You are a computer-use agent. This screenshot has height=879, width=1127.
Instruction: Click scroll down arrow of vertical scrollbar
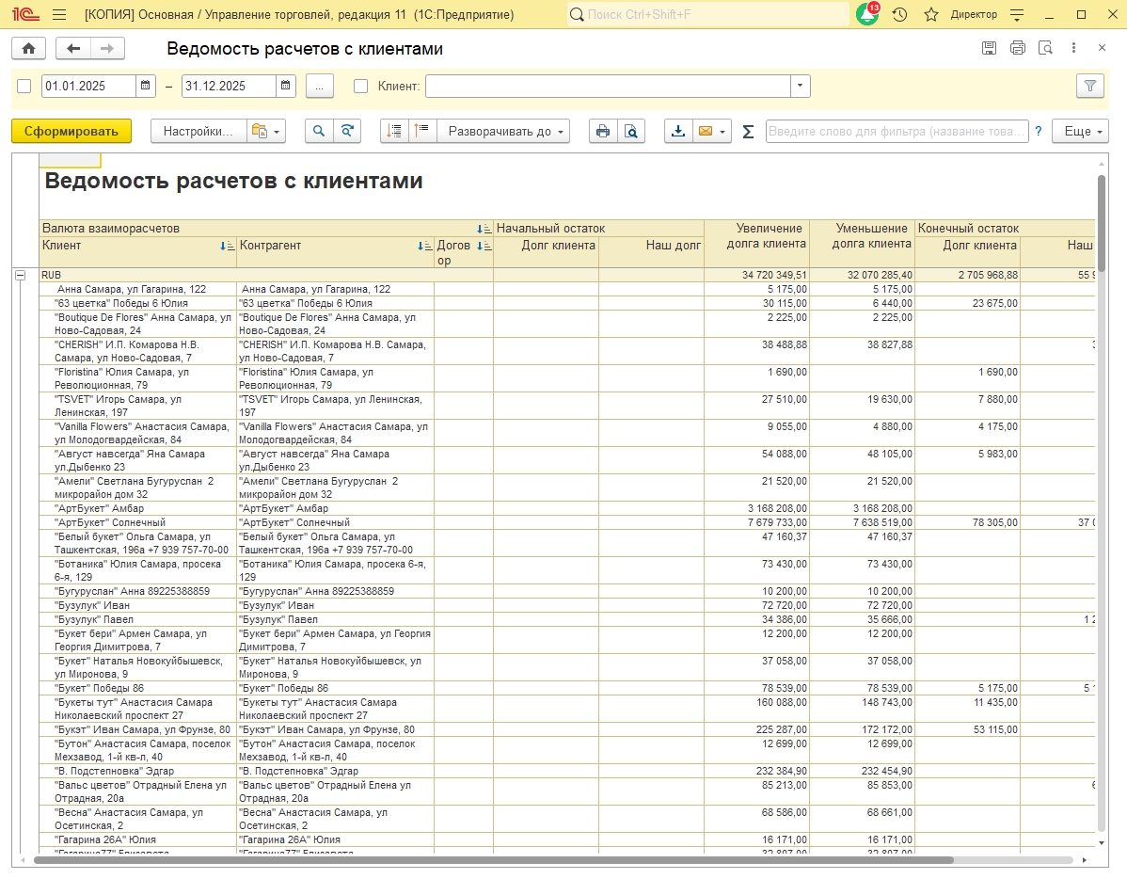tap(1101, 843)
